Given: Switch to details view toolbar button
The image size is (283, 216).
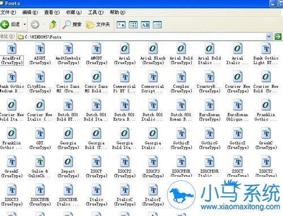Looking at the screenshot, I should [157, 25].
